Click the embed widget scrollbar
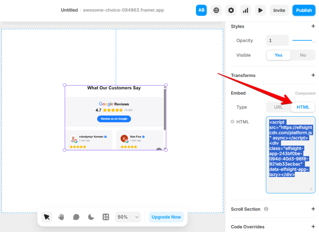This screenshot has height=232, width=319. coord(165,109)
